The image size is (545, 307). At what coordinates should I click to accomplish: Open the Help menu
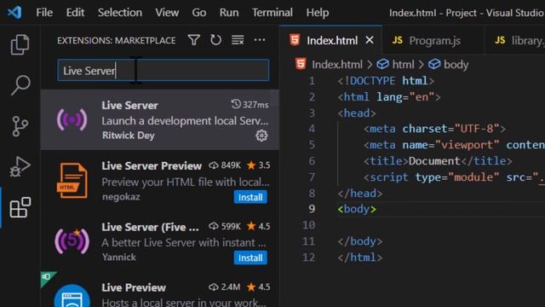[x=318, y=13]
